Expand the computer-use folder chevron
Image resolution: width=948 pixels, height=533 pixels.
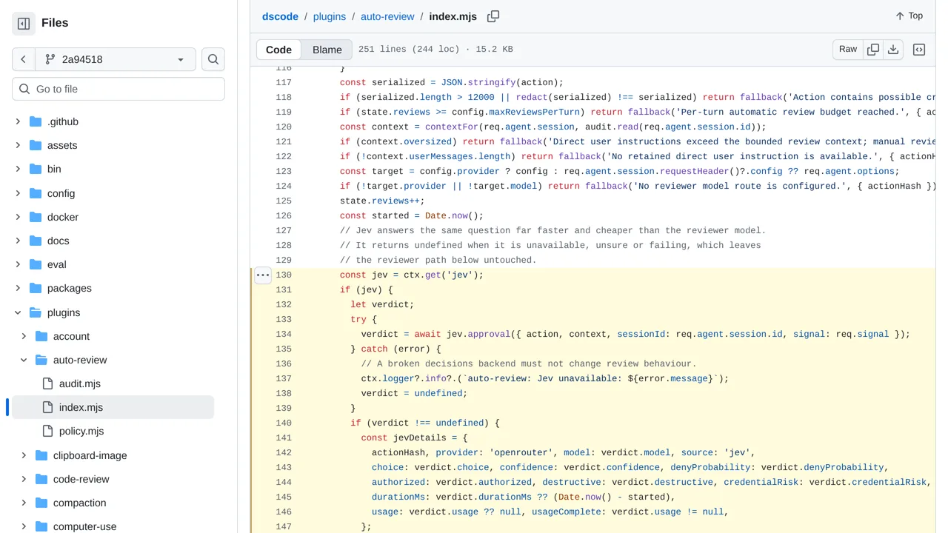pyautogui.click(x=24, y=526)
